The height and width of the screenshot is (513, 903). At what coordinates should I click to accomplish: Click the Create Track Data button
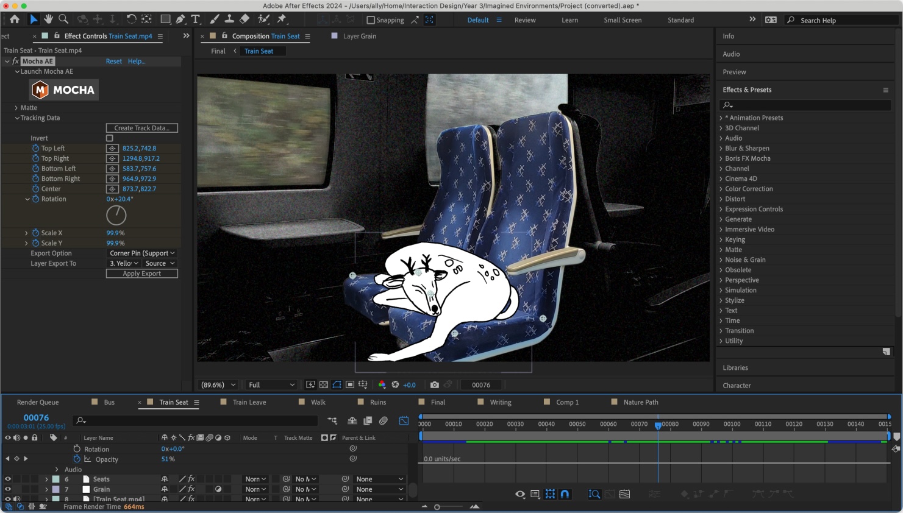tap(142, 128)
